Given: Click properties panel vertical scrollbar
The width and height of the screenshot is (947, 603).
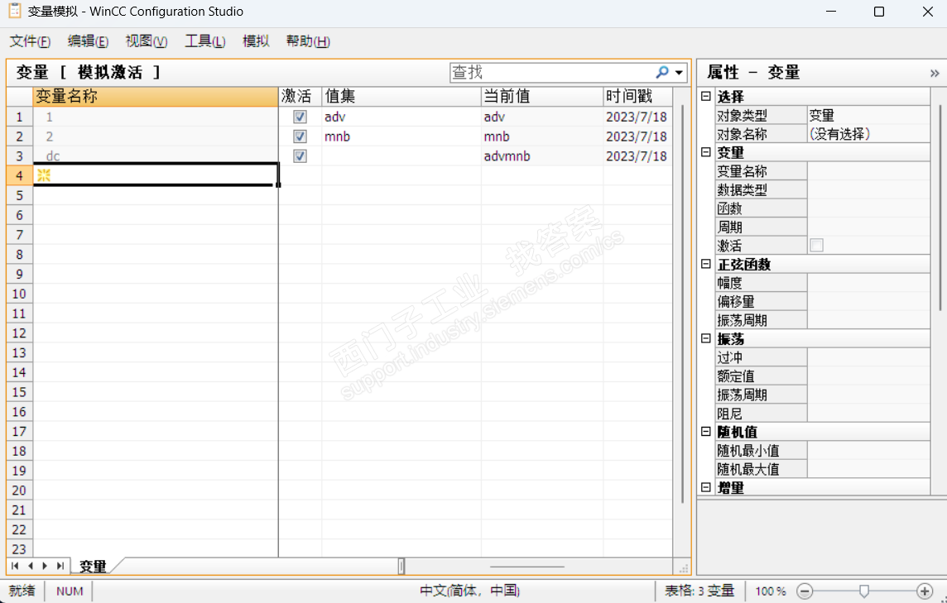Looking at the screenshot, I should click(x=940, y=208).
